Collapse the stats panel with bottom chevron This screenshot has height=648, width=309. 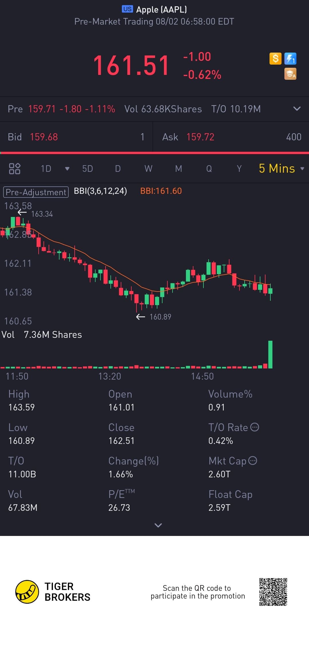(158, 525)
